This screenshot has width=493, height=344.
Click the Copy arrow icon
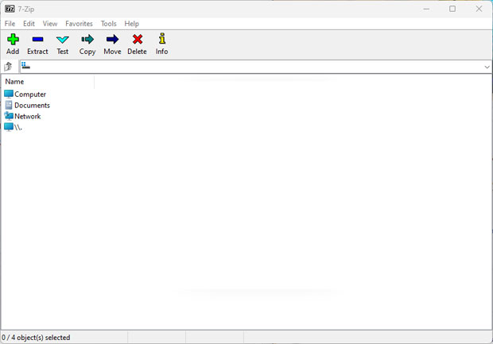point(87,39)
